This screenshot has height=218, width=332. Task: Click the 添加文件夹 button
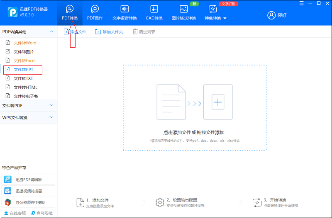pyautogui.click(x=109, y=32)
